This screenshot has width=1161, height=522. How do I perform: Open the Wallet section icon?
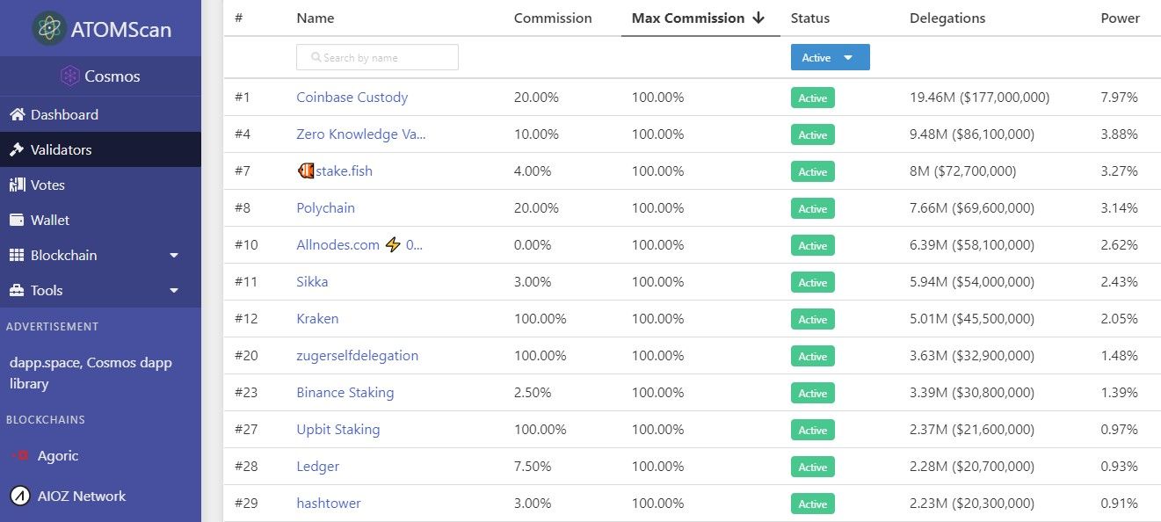(x=16, y=220)
